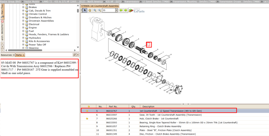Follow the 435 HP - D2T3 breadcrumb
Image resolution: width=269 pixels, height=136 pixels.
(114, 1)
